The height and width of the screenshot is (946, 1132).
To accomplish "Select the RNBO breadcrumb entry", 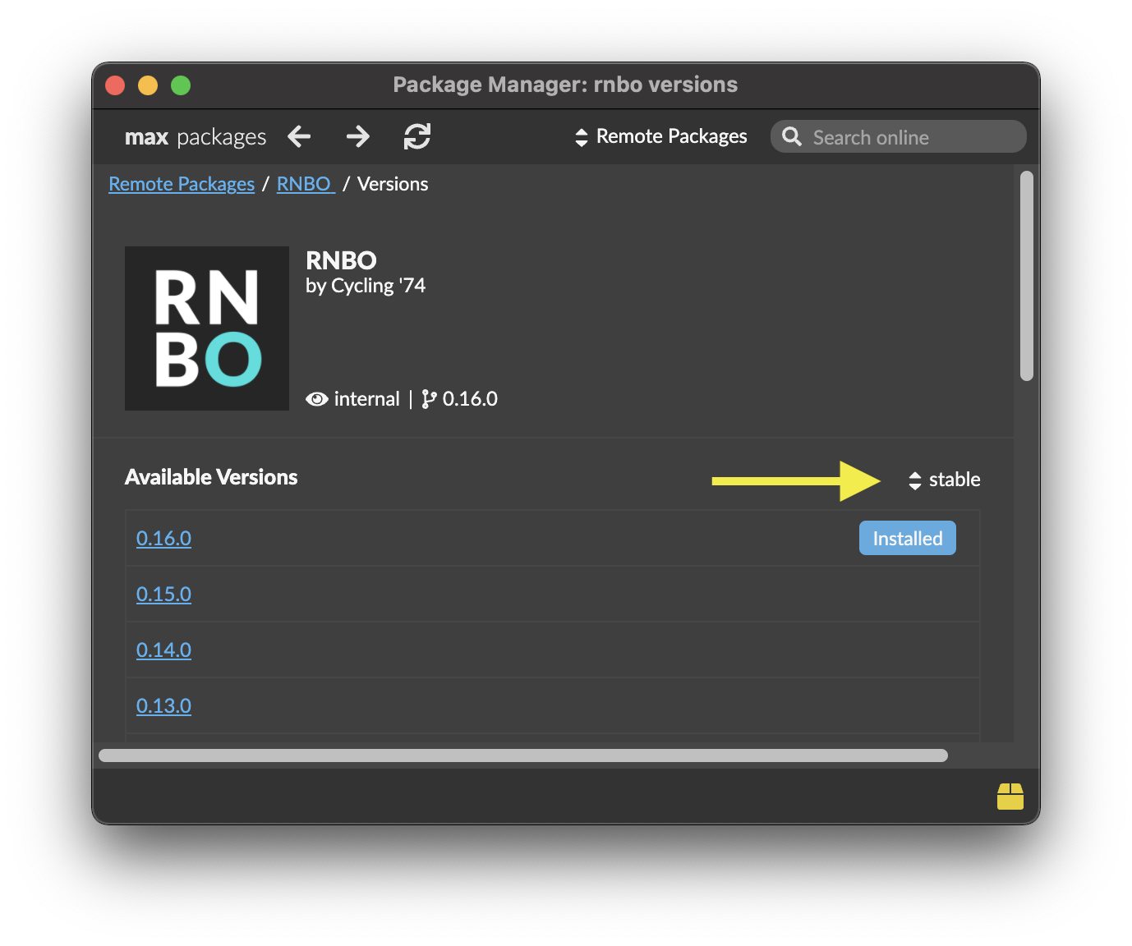I will click(303, 184).
